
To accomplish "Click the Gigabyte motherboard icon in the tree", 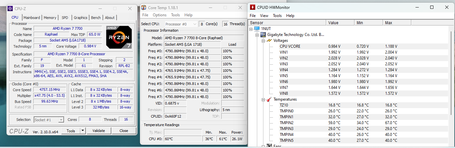I will (x=263, y=35).
